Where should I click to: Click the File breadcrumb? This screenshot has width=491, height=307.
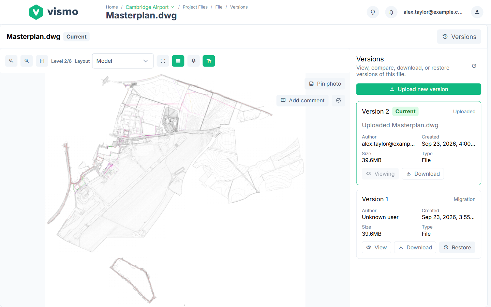point(219,7)
